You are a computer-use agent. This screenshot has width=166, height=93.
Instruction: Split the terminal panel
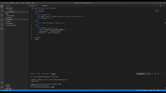tap(156, 74)
